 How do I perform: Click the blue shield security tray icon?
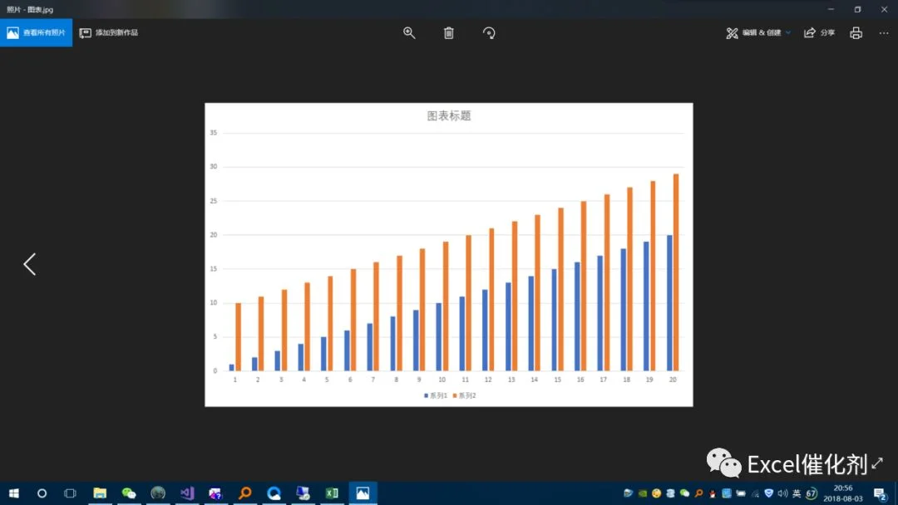tap(768, 493)
